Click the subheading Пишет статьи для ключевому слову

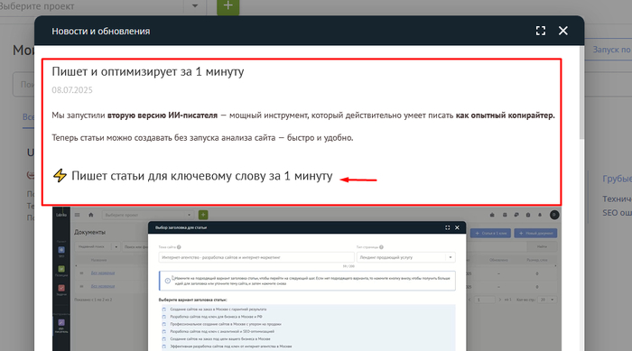coord(202,176)
